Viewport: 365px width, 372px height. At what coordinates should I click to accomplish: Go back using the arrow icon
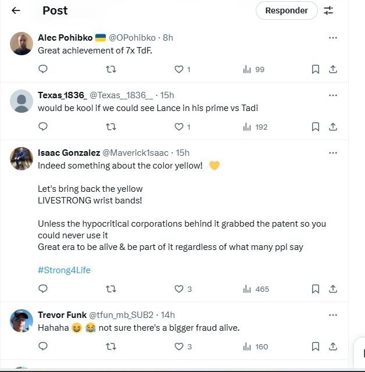16,10
